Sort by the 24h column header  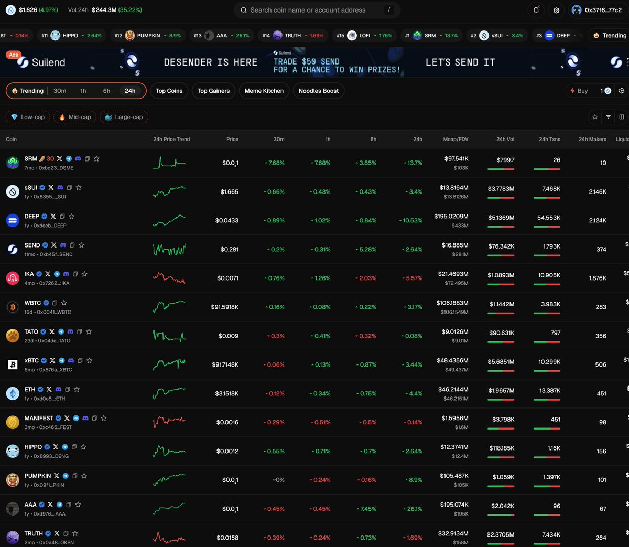point(418,139)
